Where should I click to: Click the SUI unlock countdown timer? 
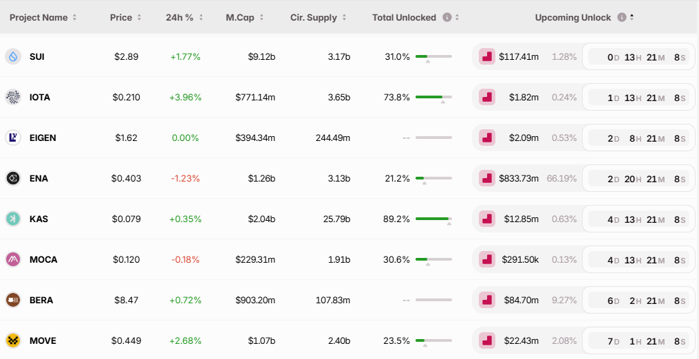click(638, 56)
